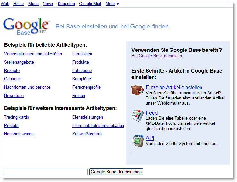The width and height of the screenshot is (237, 182).
Task: Focus the Google Base search field
Action: 45,172
